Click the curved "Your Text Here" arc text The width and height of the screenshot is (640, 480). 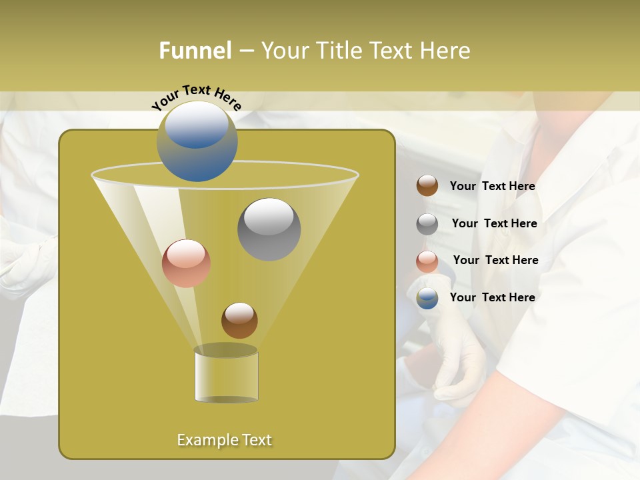click(x=196, y=96)
